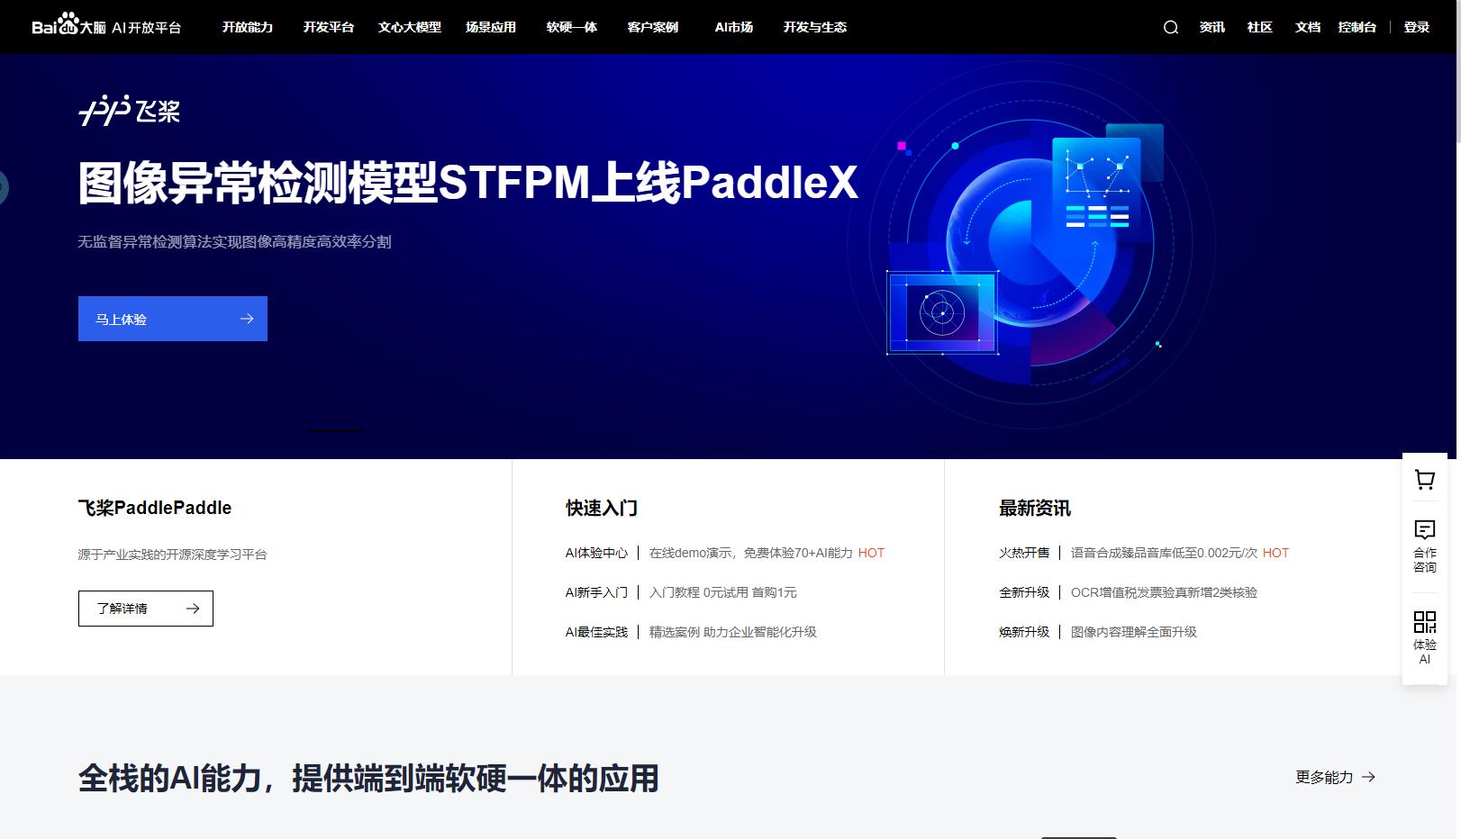Click the 马上体验 button
The height and width of the screenshot is (839, 1461).
[172, 319]
